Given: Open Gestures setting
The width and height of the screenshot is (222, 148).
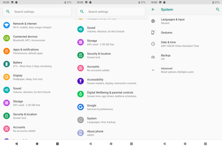Looking at the screenshot, I should (x=185, y=32).
